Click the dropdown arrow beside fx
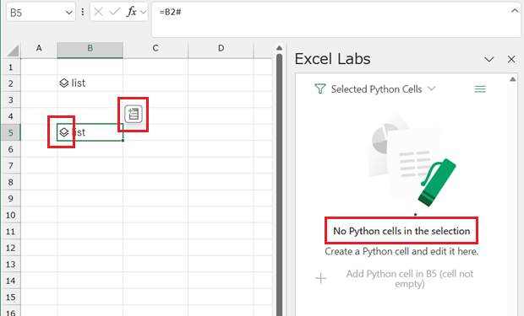This screenshot has width=524, height=316. 144,13
